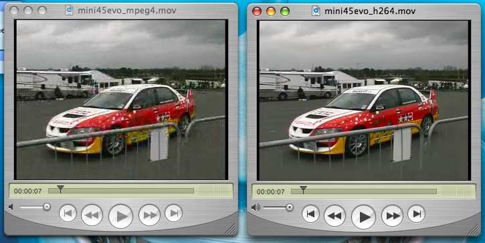Play the mini45evo_mpeg4.mov video

(x=120, y=216)
